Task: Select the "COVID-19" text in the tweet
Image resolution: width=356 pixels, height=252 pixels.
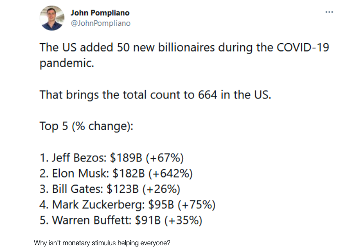Action: [303, 47]
